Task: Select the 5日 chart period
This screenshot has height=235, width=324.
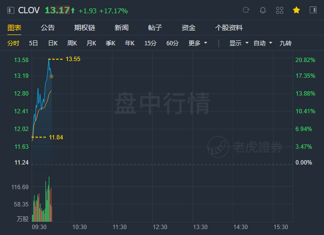Action: pos(33,43)
